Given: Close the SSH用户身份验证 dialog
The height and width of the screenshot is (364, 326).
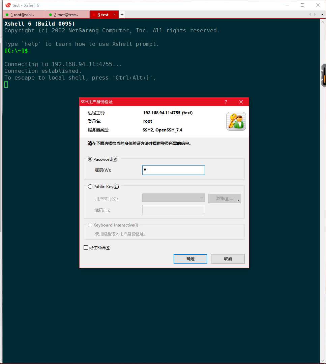Looking at the screenshot, I should (241, 102).
